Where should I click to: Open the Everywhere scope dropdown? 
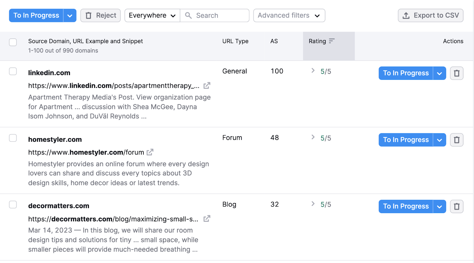(x=152, y=15)
